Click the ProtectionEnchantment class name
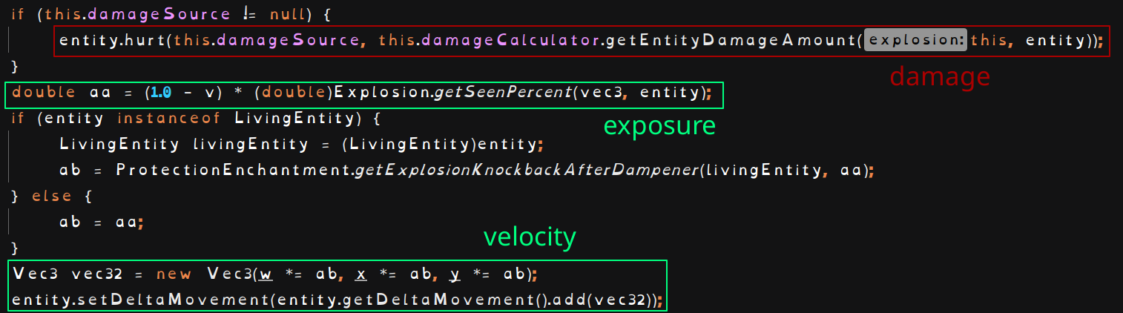 233,170
